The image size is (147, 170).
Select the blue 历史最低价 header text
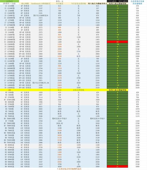pyautogui.click(x=137, y=4)
